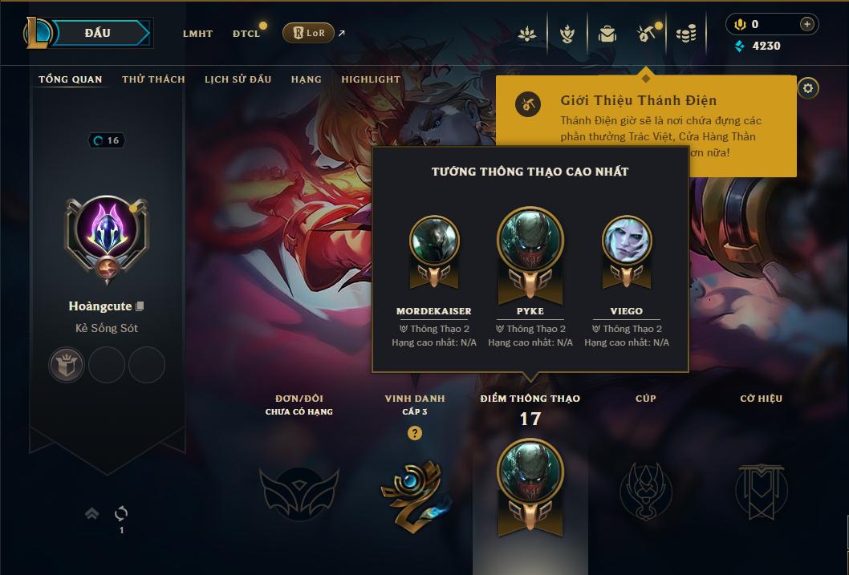Screen dimensions: 849x575
Task: Click the plus button to buy RP
Action: tap(806, 24)
